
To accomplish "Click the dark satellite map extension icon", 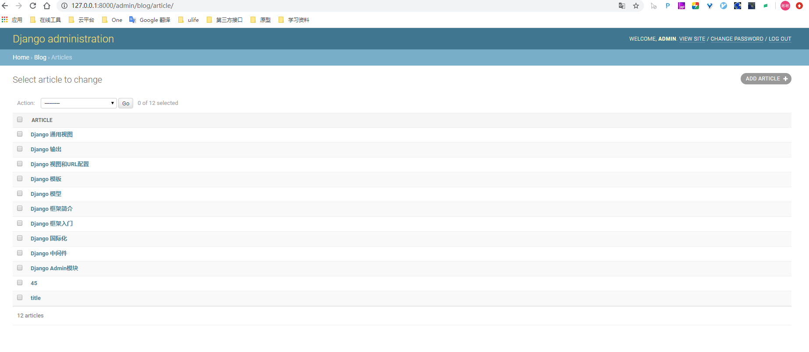I will (752, 6).
